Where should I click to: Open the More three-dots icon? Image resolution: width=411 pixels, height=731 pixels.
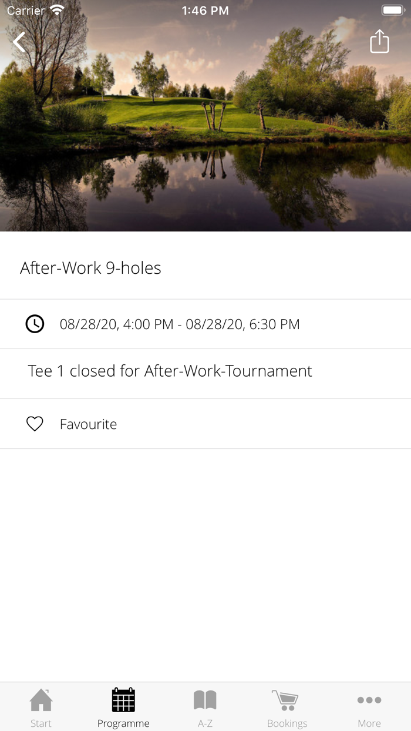369,700
